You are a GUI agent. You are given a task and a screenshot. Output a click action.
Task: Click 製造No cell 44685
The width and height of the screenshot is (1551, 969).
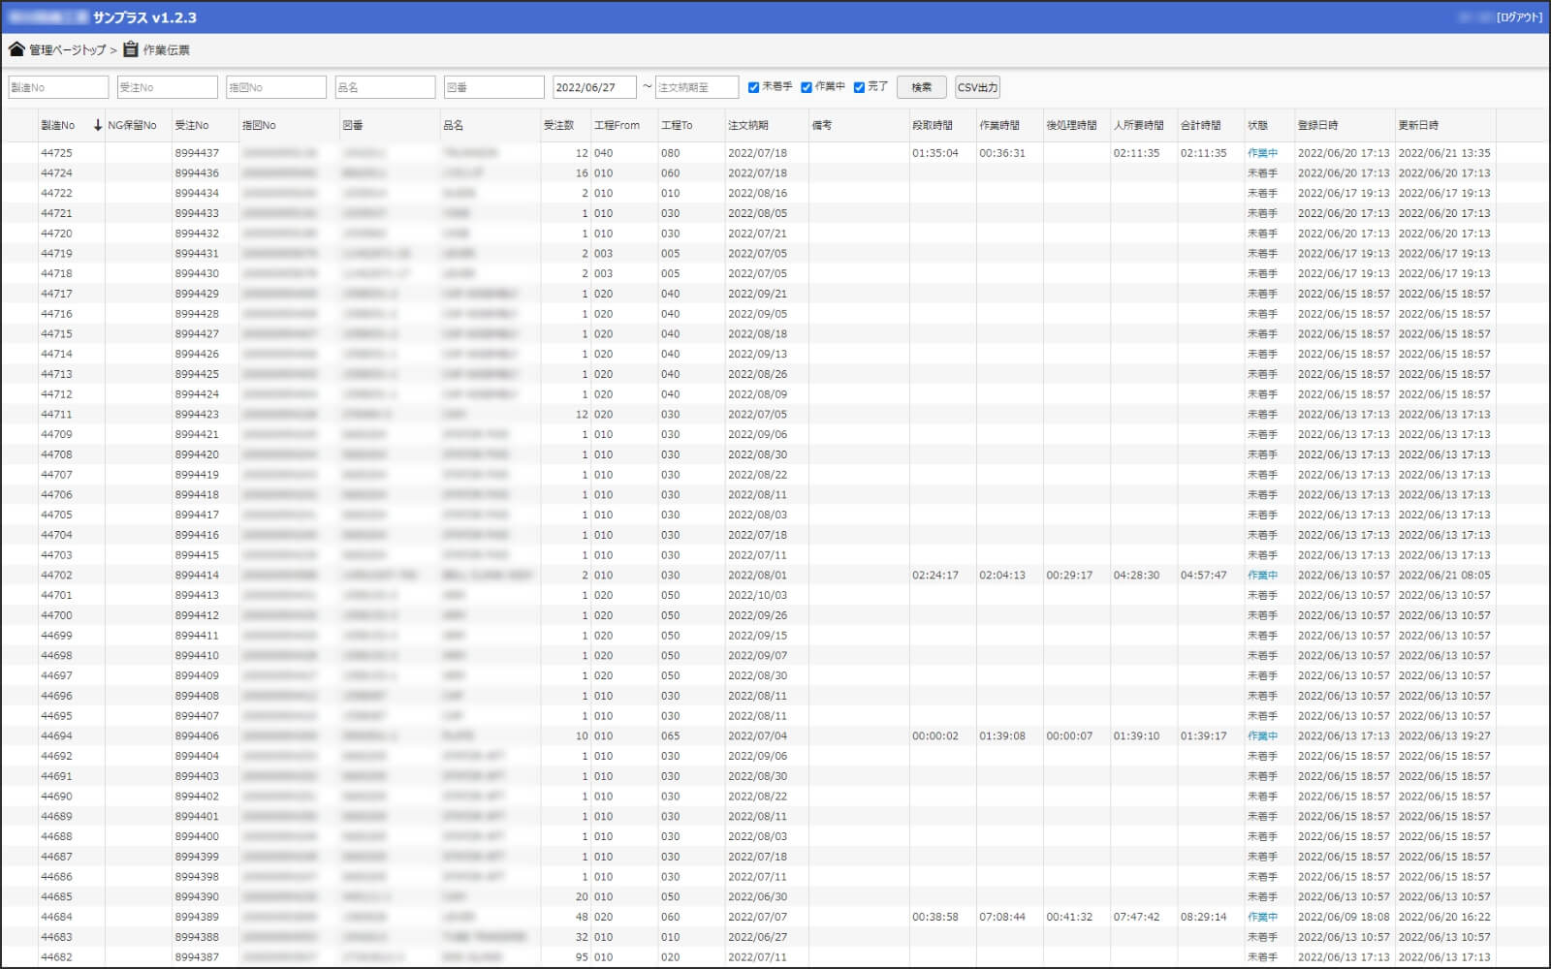click(x=56, y=897)
